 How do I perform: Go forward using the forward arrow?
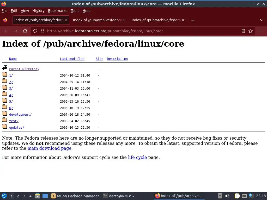(x=16, y=31)
